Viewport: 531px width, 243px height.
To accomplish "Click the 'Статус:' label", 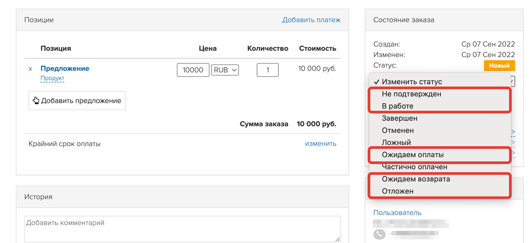I will click(x=385, y=65).
